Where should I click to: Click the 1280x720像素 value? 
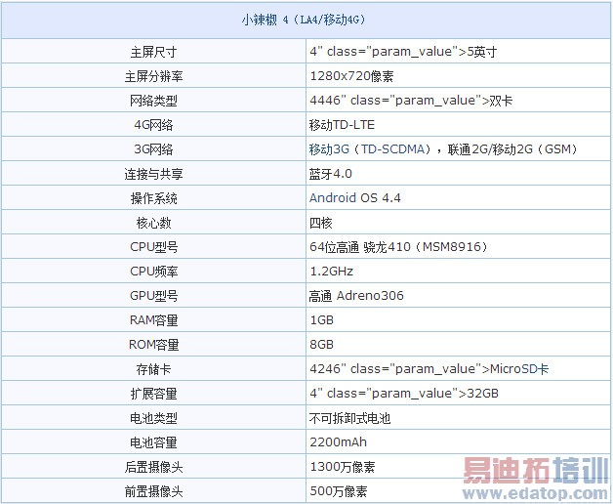(x=351, y=76)
